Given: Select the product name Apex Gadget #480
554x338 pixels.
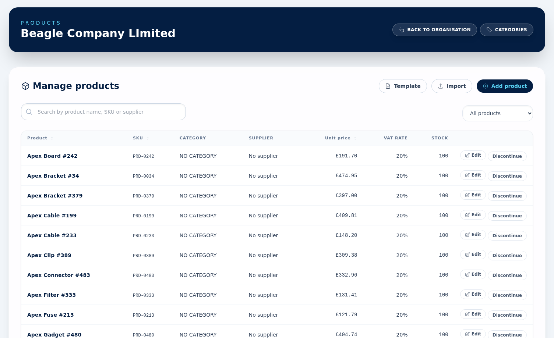Looking at the screenshot, I should 54,335.
